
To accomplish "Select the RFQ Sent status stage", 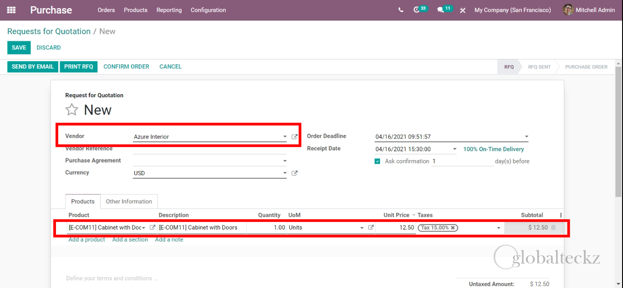I will [x=539, y=67].
